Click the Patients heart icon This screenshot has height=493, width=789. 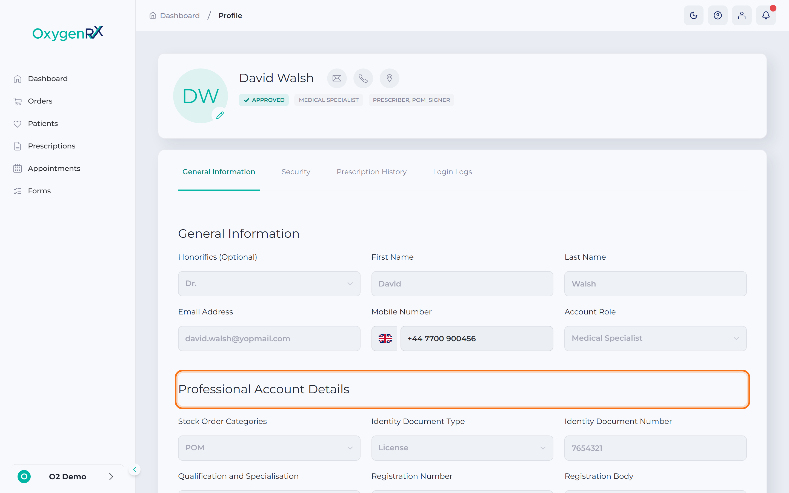pos(18,124)
